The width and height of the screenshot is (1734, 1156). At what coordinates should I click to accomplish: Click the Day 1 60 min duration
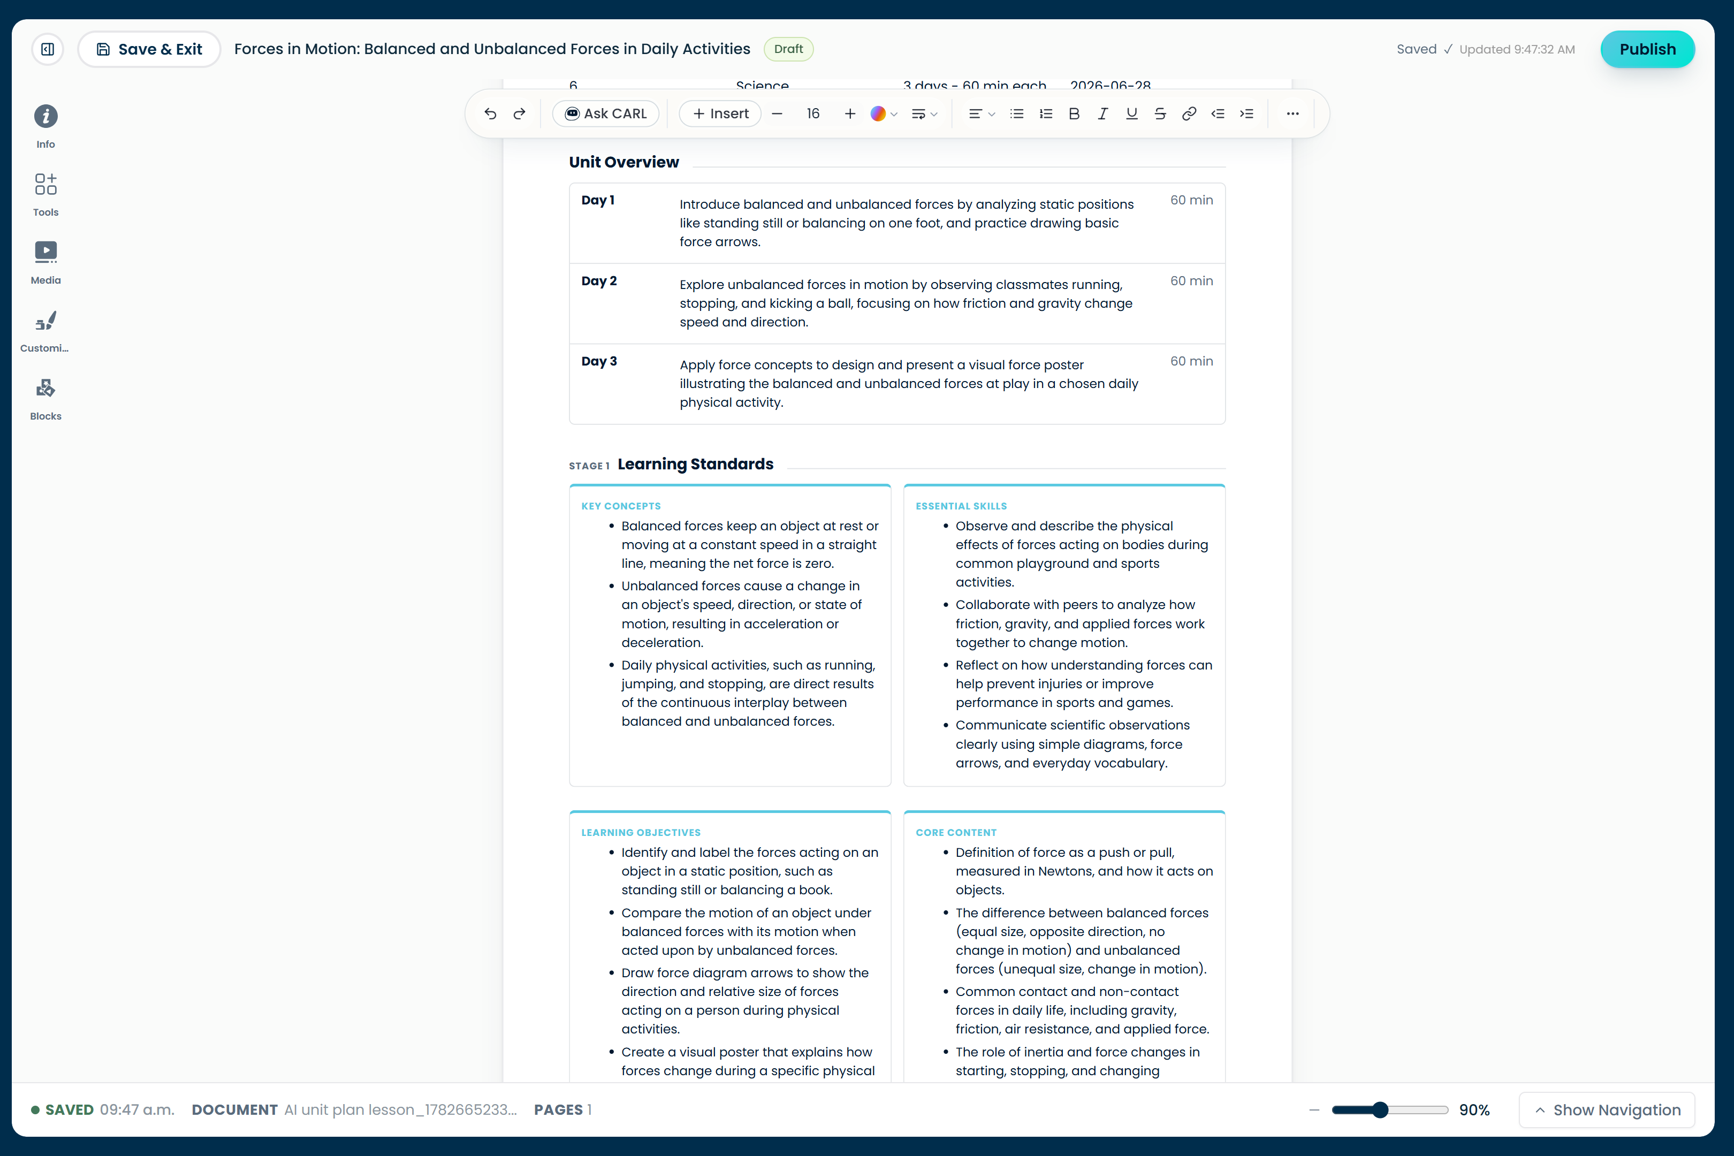[1191, 201]
